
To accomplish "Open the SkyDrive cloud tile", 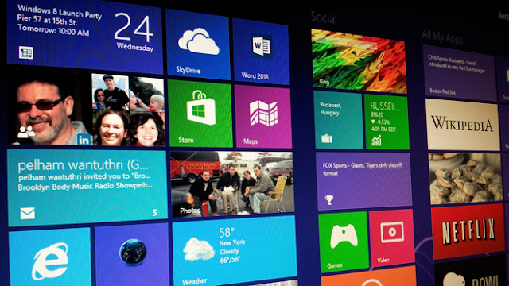I will click(198, 44).
